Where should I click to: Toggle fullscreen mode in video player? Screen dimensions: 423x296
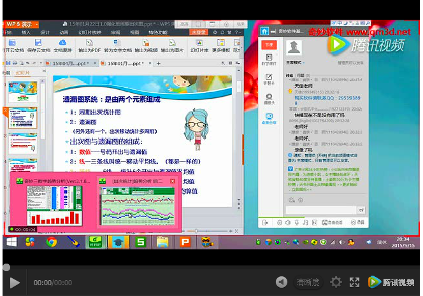355,282
